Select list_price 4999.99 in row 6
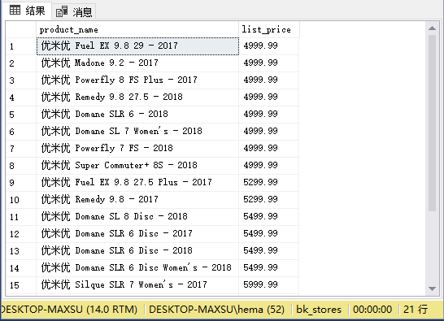This screenshot has height=321, width=444. pyautogui.click(x=268, y=132)
